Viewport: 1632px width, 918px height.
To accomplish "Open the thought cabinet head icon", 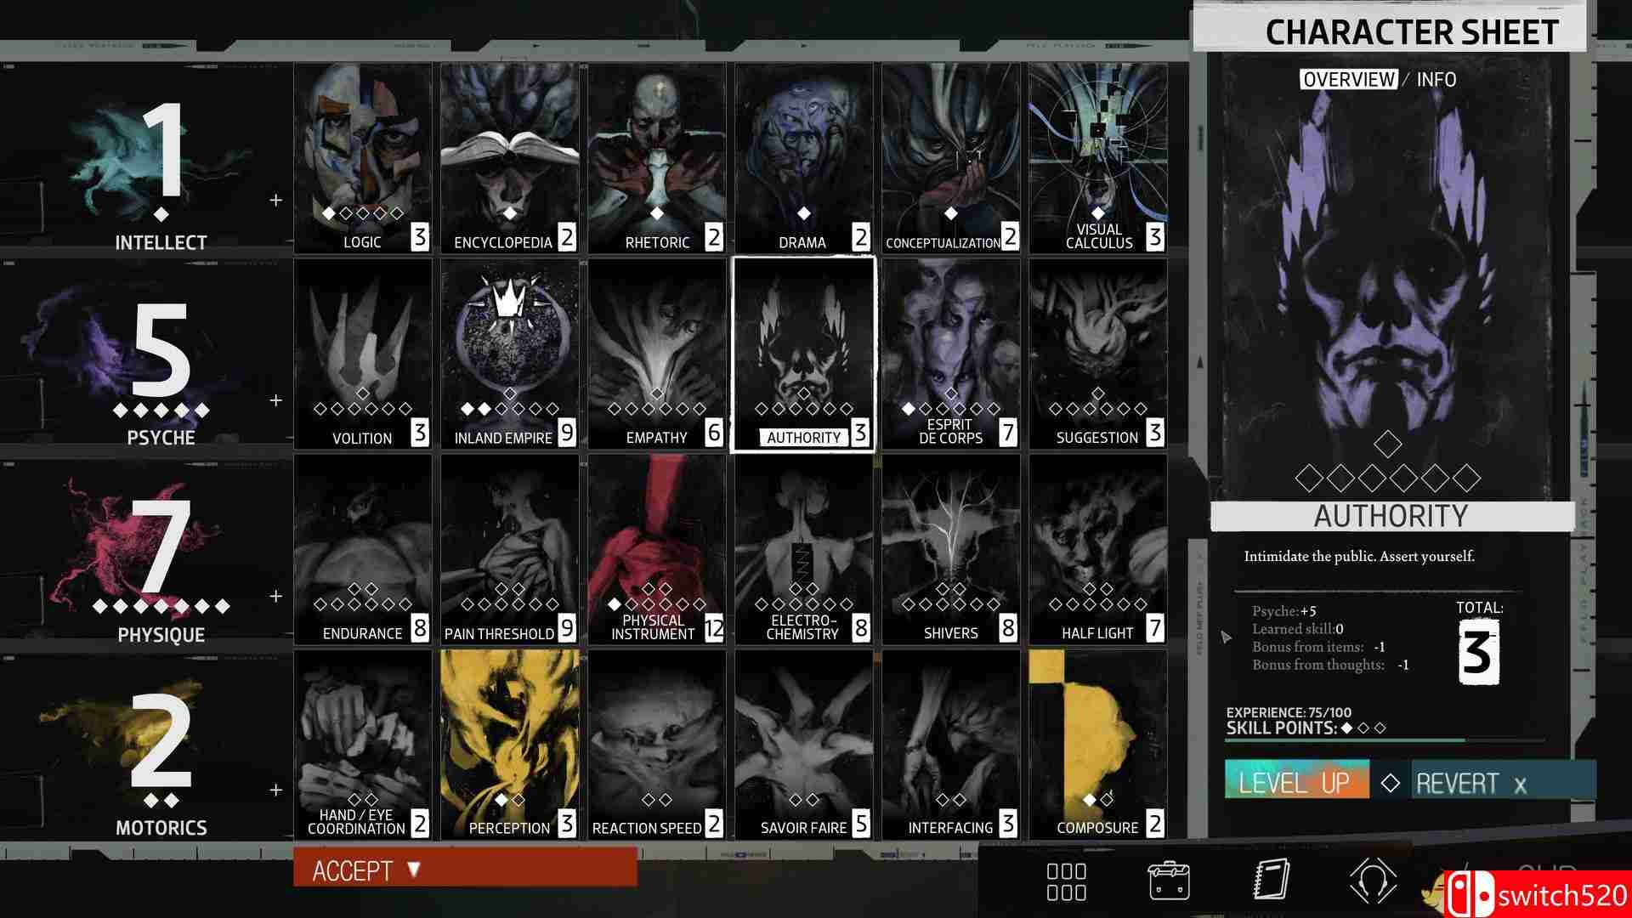I will (x=1373, y=881).
